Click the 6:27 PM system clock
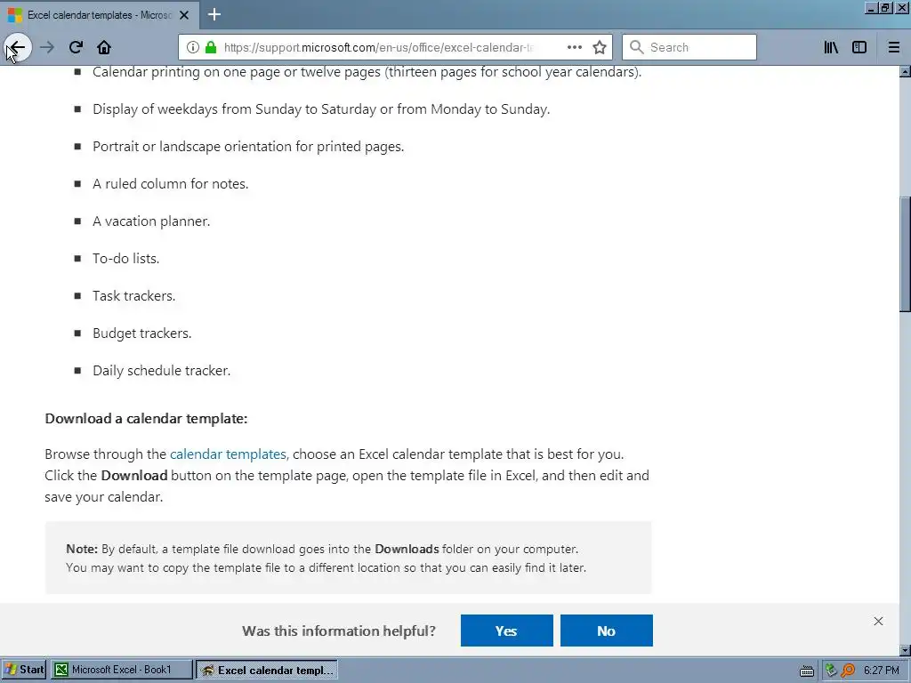Image resolution: width=911 pixels, height=683 pixels. [882, 671]
